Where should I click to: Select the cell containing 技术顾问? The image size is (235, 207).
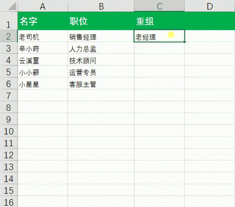pos(101,60)
